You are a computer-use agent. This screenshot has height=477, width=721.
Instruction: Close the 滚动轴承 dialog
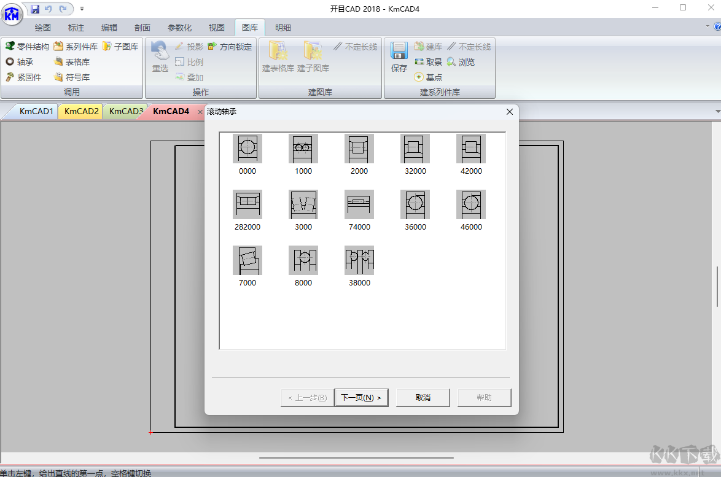510,112
